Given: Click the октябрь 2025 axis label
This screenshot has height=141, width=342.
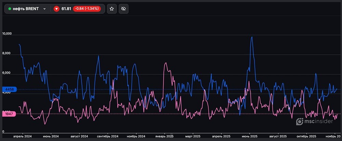Looking at the screenshot, I should pos(306,136).
